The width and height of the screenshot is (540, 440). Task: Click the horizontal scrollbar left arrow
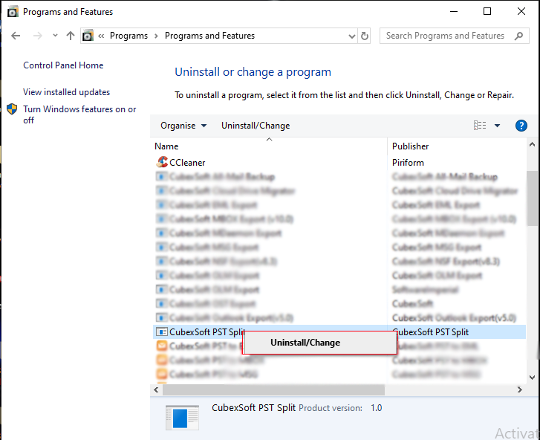pyautogui.click(x=156, y=389)
